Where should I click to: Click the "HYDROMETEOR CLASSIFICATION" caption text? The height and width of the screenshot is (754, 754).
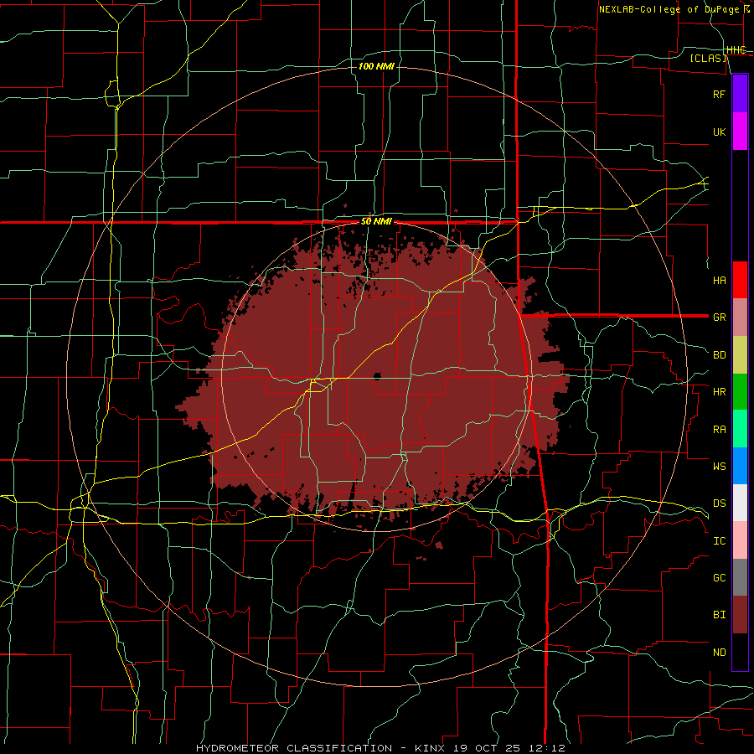(x=294, y=748)
